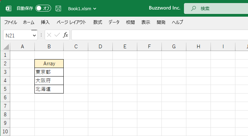248x136 pixels.
Task: Click the Save floppy disk icon
Action: [58, 8]
